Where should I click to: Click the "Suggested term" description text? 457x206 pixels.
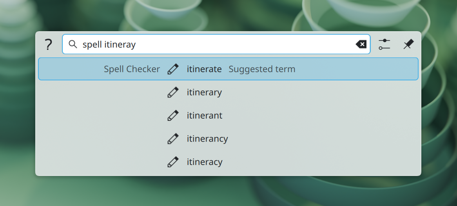click(x=262, y=69)
